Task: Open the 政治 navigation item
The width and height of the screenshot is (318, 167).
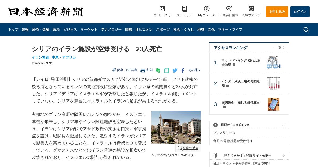Action: click(x=56, y=30)
